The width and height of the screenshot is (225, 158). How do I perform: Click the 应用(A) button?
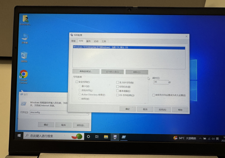point(162,110)
